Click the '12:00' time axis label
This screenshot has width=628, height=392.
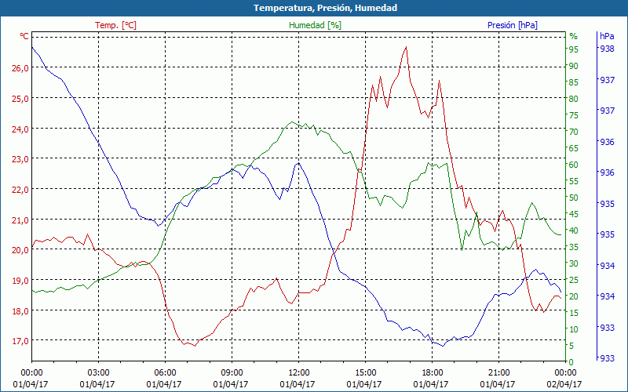[x=299, y=373]
